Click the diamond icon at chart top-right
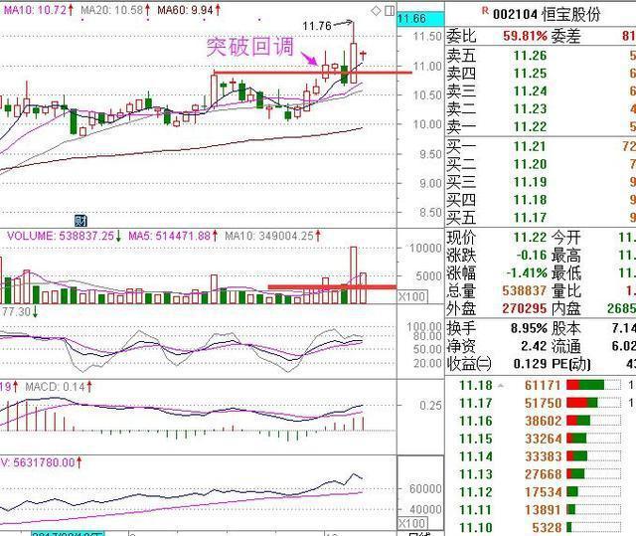Screen dimensions: 636x536 374,9
